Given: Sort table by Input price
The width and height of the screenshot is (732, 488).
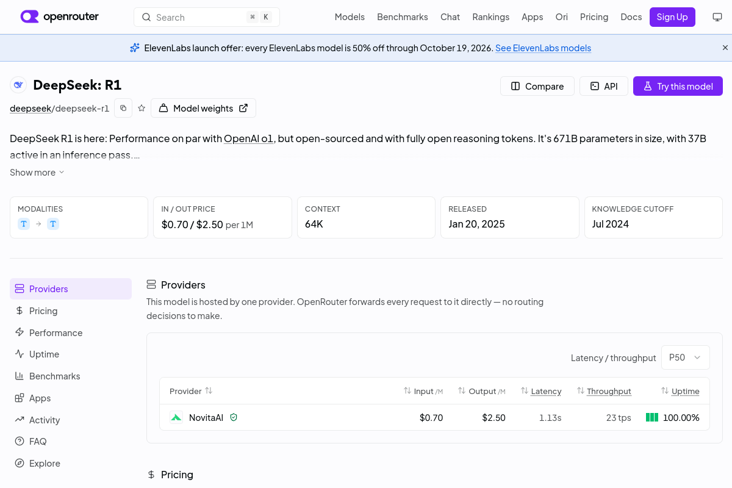Looking at the screenshot, I should click(423, 391).
